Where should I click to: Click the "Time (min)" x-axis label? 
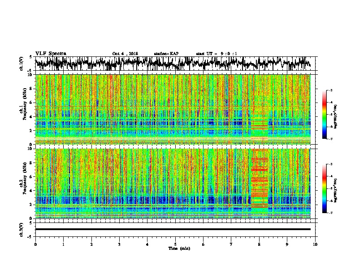[x=179, y=248]
